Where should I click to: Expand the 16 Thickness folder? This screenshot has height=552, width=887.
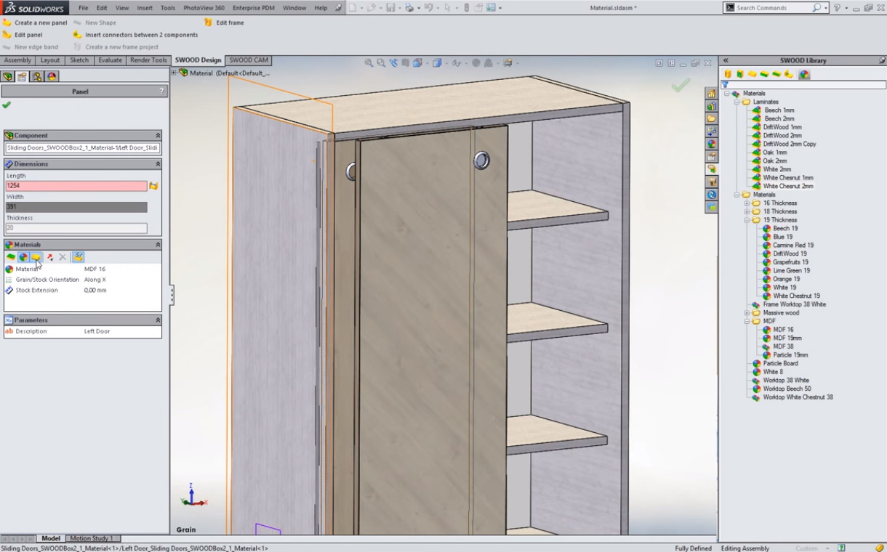pos(747,203)
